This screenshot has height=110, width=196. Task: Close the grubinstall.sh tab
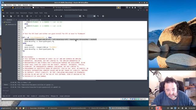40,20
